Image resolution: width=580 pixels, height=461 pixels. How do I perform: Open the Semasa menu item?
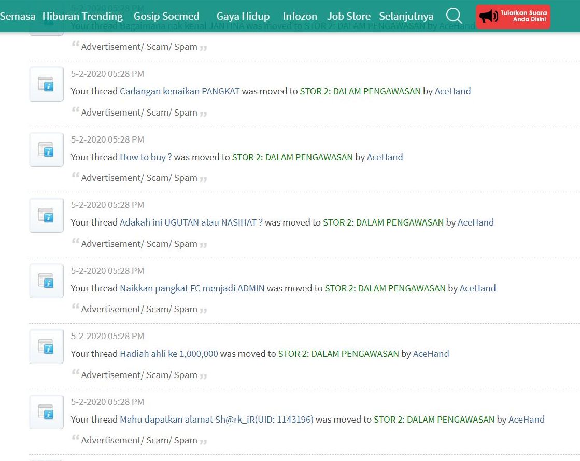[18, 16]
